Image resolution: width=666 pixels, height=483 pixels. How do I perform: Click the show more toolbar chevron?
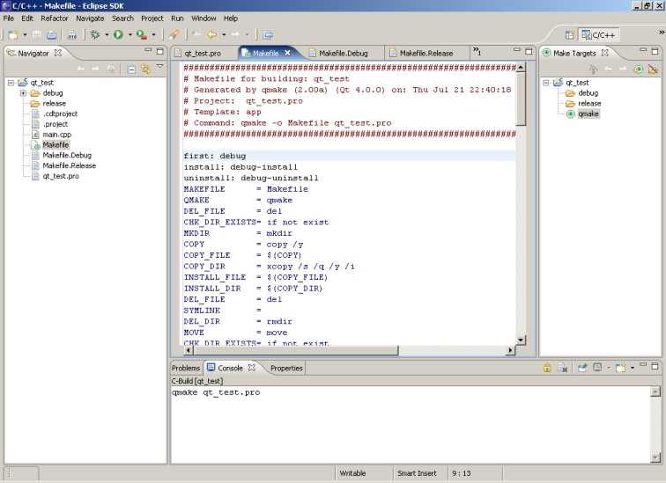click(x=662, y=32)
